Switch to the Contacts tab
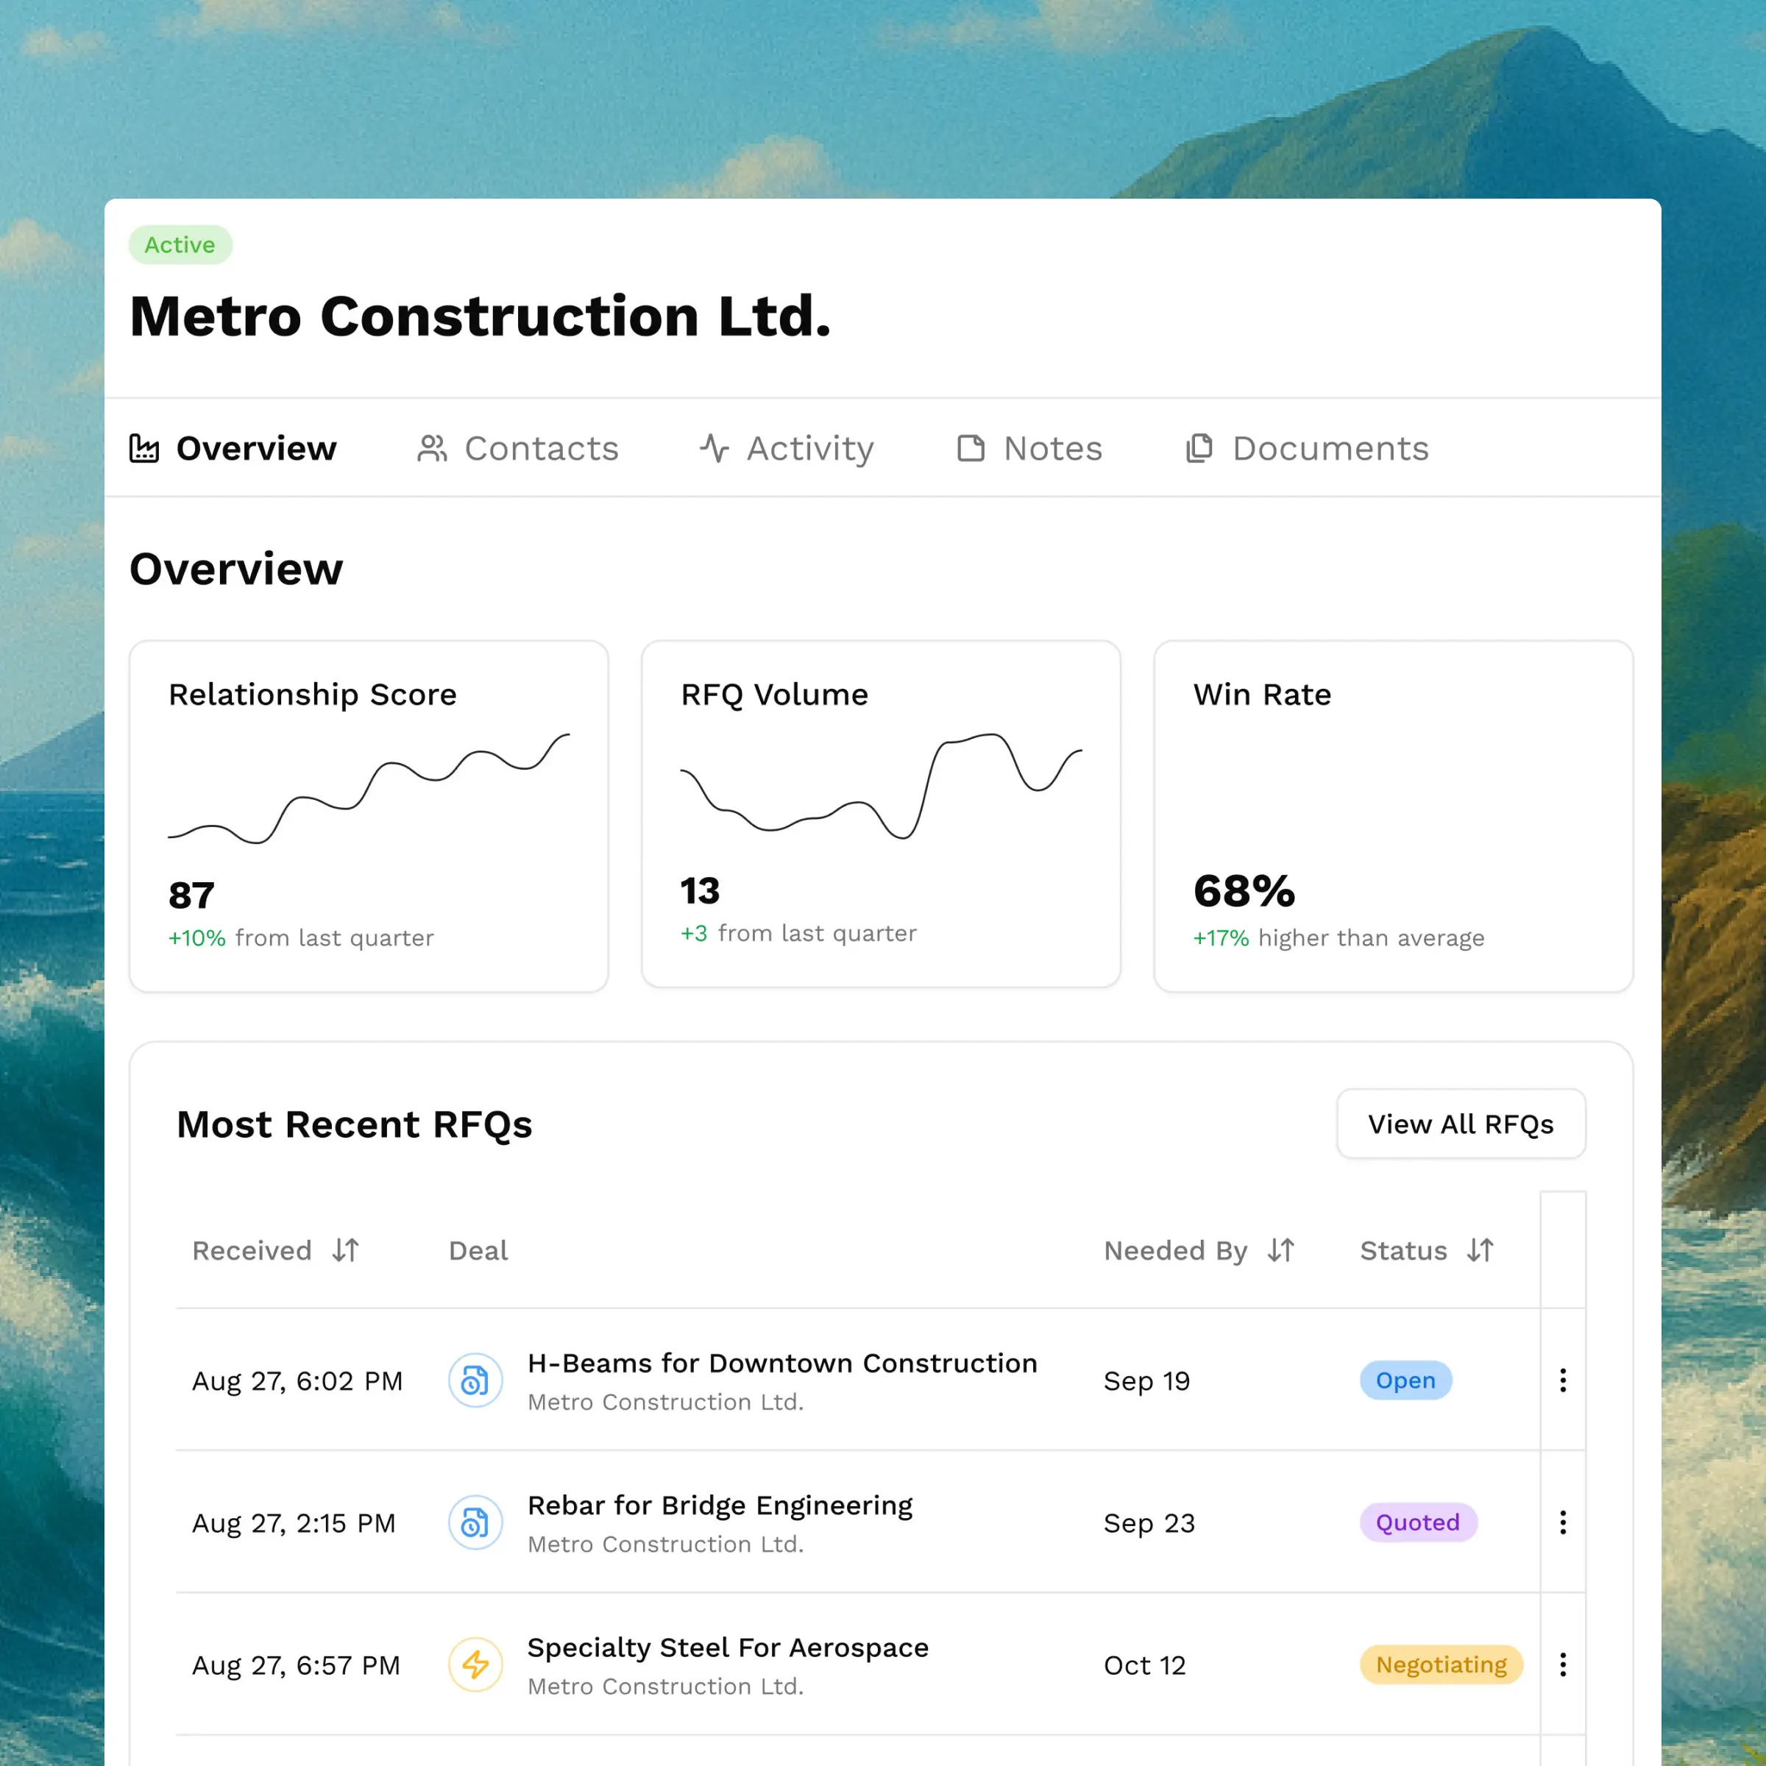 (x=518, y=449)
